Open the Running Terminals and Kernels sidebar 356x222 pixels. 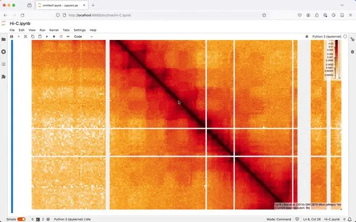tap(3, 52)
